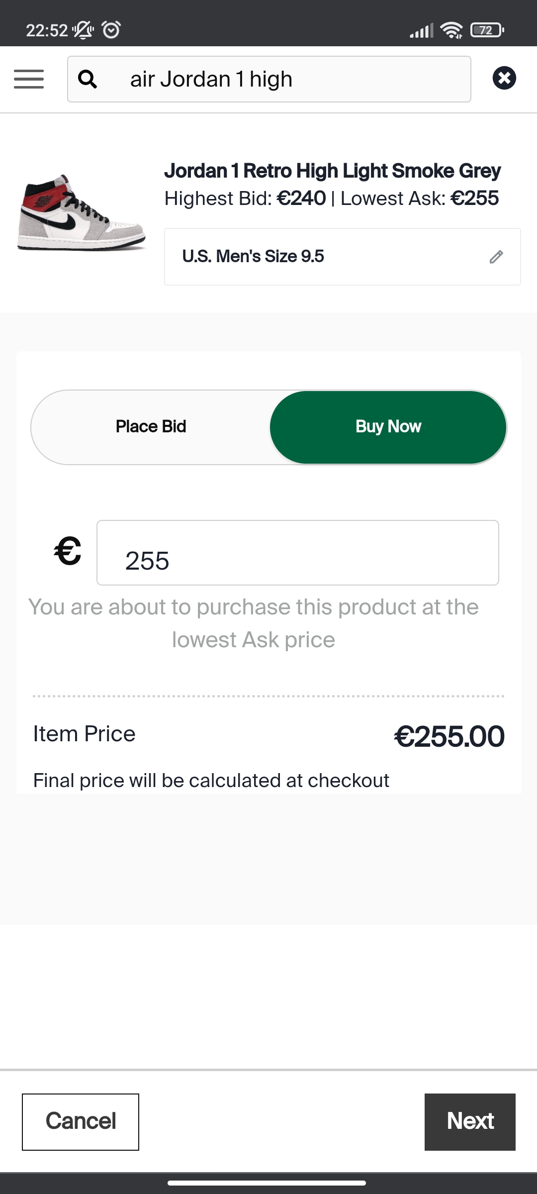The height and width of the screenshot is (1194, 537).
Task: Tap the pencil edit size icon
Action: (496, 257)
